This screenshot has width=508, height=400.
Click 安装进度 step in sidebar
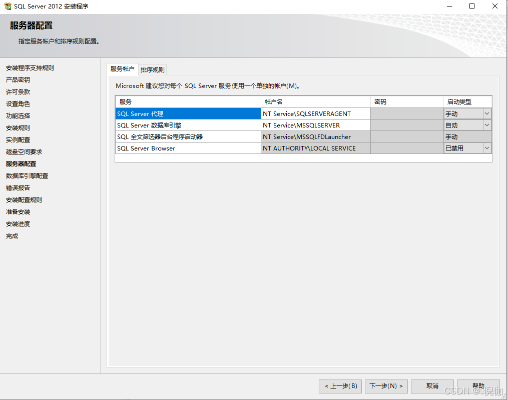(18, 224)
